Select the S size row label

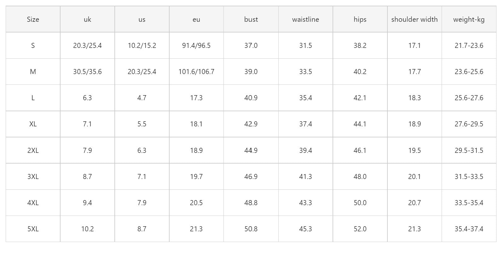click(x=33, y=46)
